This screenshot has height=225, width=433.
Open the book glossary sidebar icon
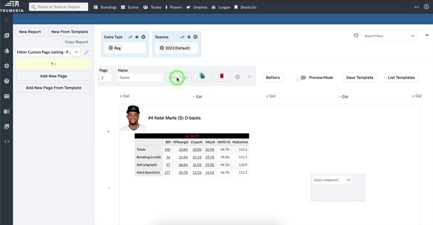point(7,112)
